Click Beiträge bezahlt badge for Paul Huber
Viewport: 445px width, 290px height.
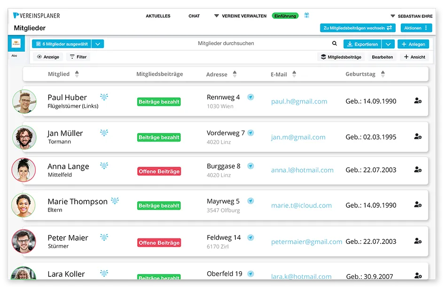(159, 102)
